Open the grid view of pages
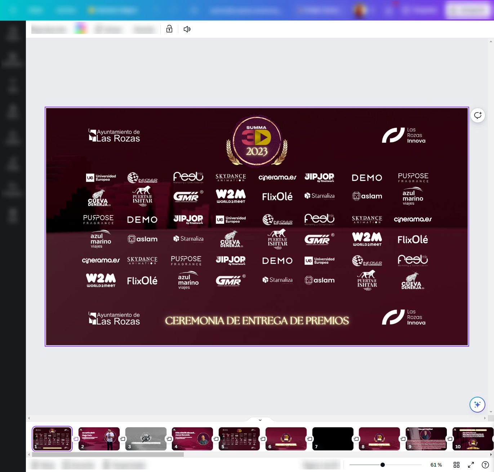The width and height of the screenshot is (494, 472). point(457,465)
